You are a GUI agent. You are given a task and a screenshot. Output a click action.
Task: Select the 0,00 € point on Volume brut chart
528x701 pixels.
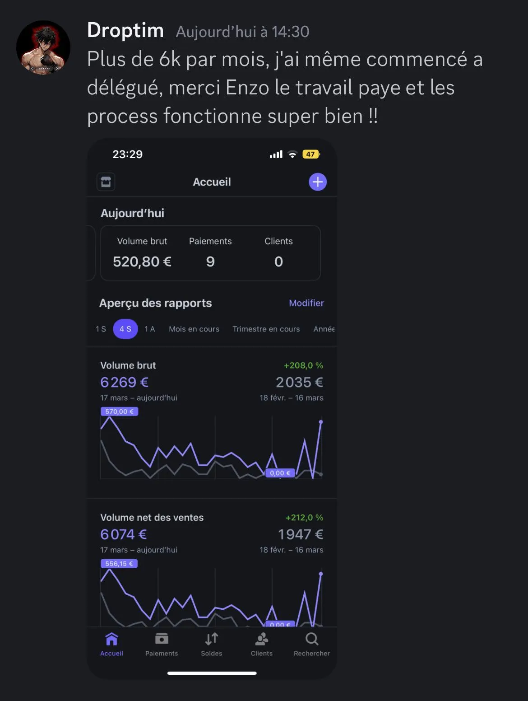280,473
